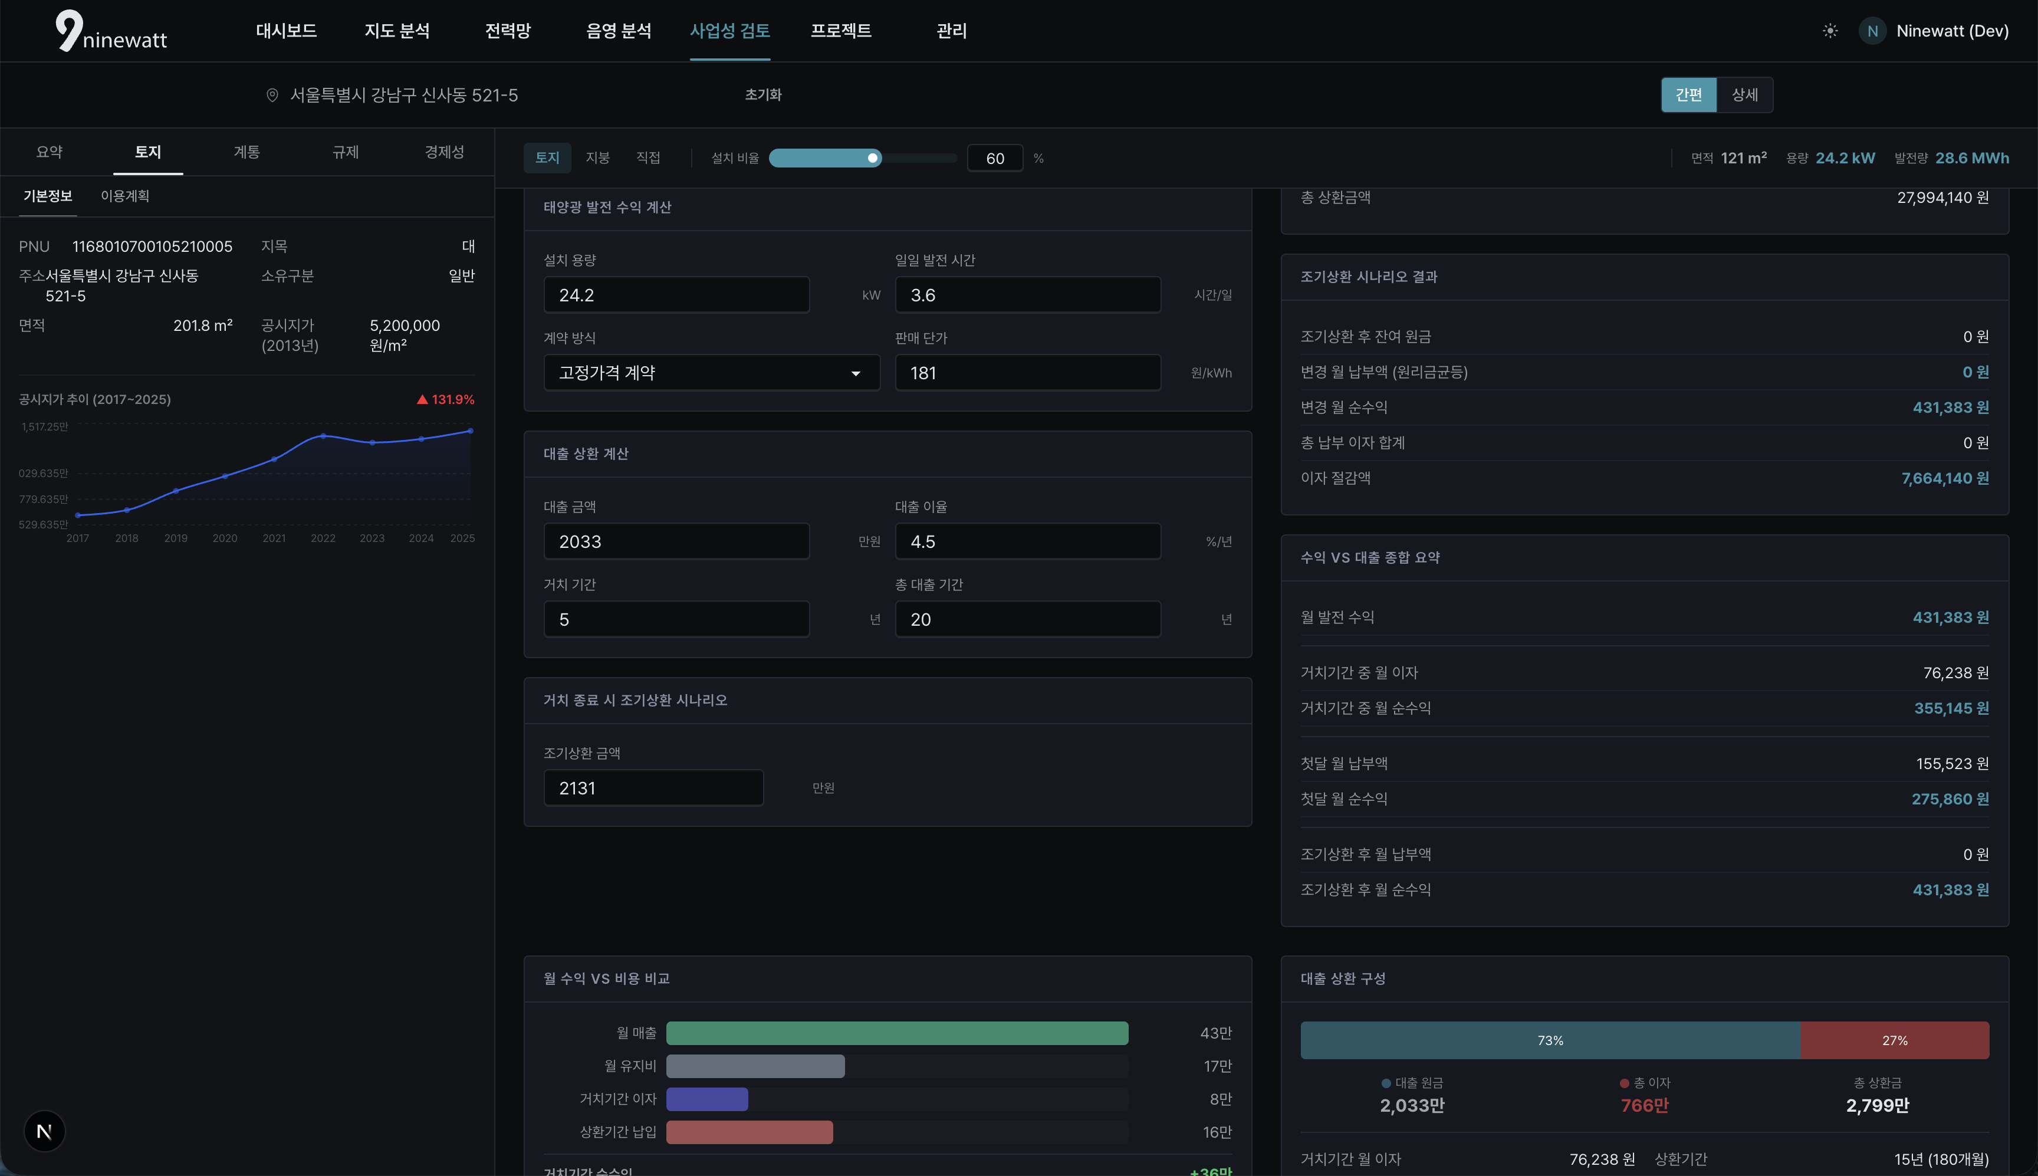Open the 전력망 menu item
2038x1176 pixels.
tap(508, 31)
